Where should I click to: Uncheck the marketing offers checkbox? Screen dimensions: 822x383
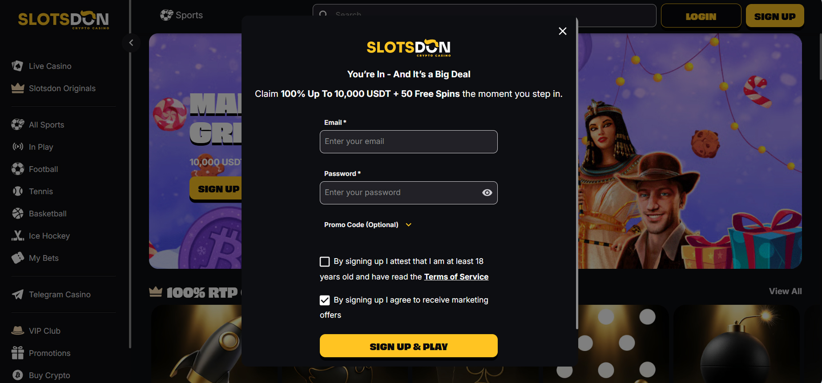(x=325, y=300)
